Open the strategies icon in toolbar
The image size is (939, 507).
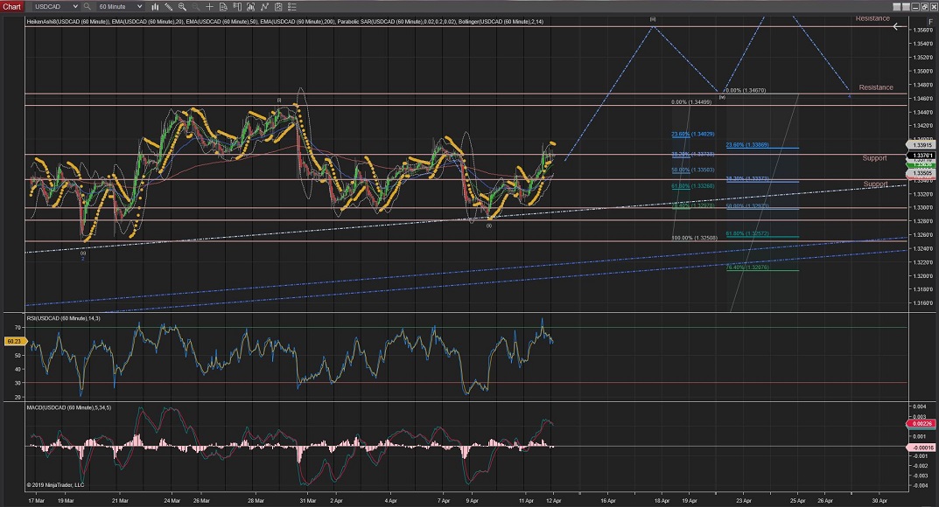(264, 7)
